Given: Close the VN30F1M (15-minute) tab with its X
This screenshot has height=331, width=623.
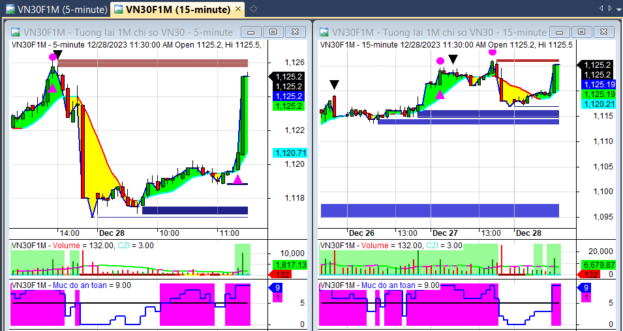Looking at the screenshot, I should pyautogui.click(x=238, y=9).
